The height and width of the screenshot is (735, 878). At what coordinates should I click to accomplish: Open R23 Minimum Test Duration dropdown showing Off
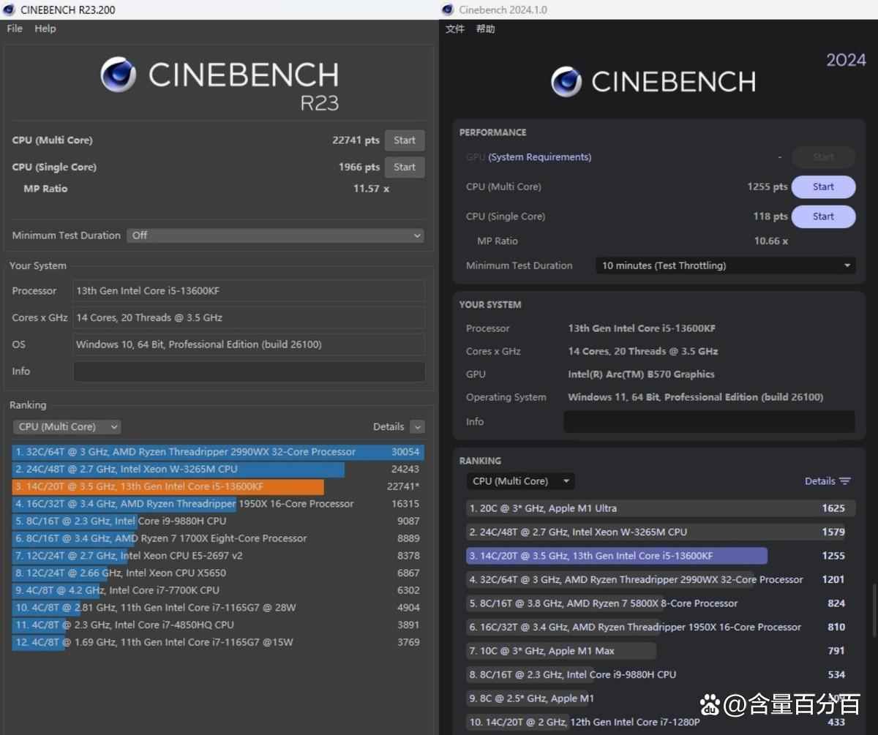point(276,235)
